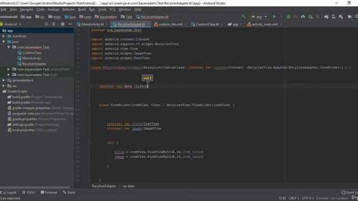Expand the res folder
Viewport: 358px width, 201px height.
[x=3, y=86]
